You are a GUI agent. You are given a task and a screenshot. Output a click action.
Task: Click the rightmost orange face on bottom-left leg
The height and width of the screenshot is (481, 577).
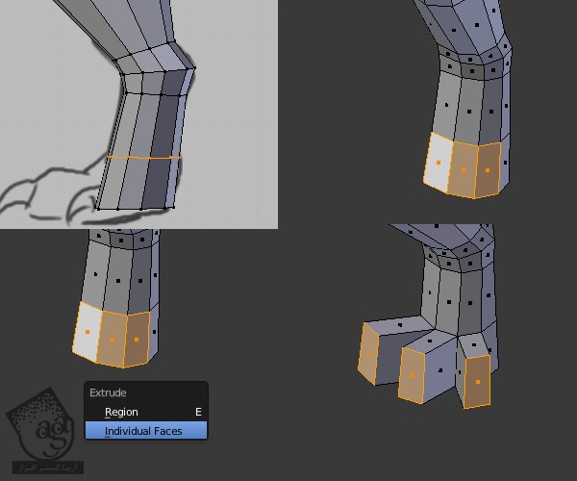tap(138, 337)
